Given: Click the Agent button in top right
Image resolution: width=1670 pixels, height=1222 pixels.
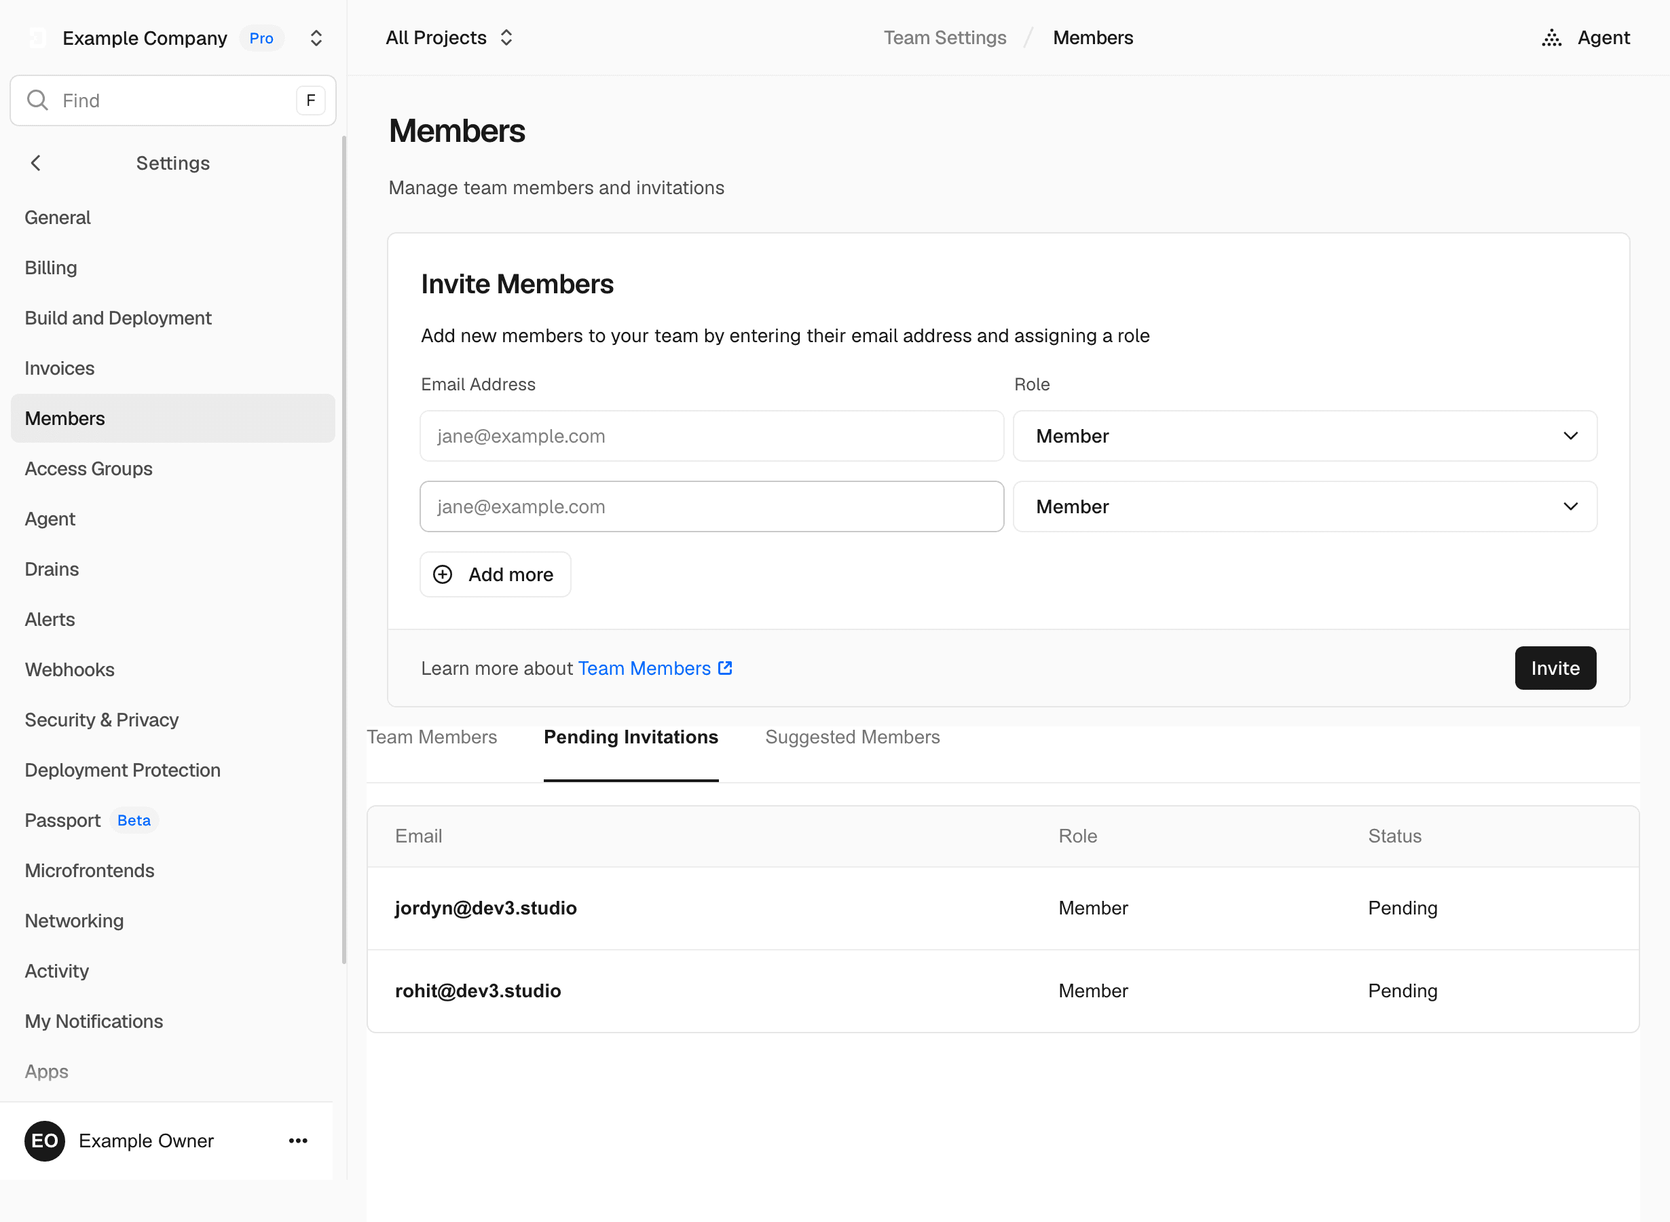Looking at the screenshot, I should [1586, 38].
